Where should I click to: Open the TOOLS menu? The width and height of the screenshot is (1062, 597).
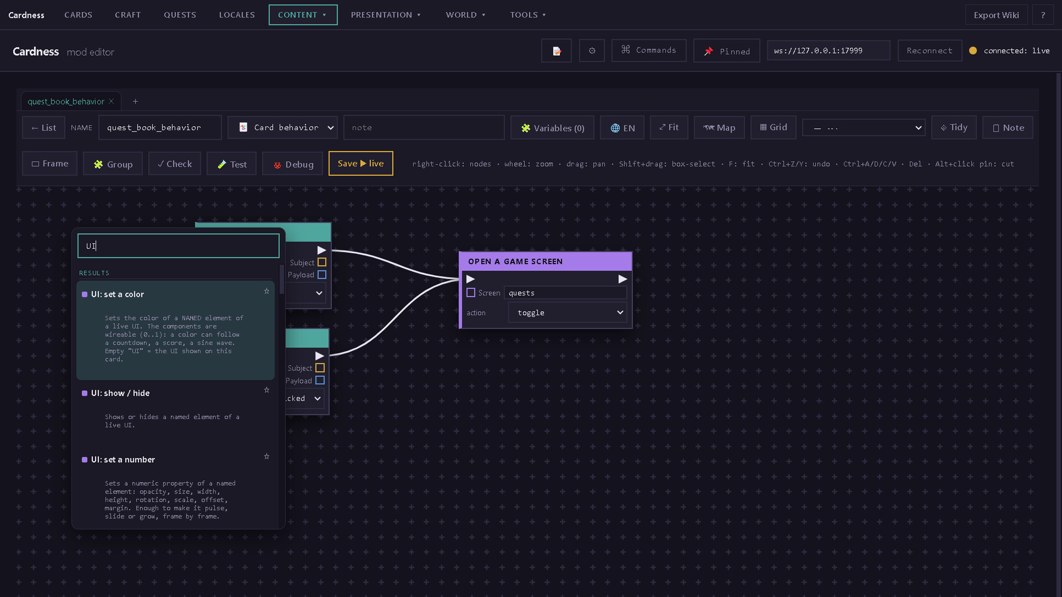click(x=528, y=15)
